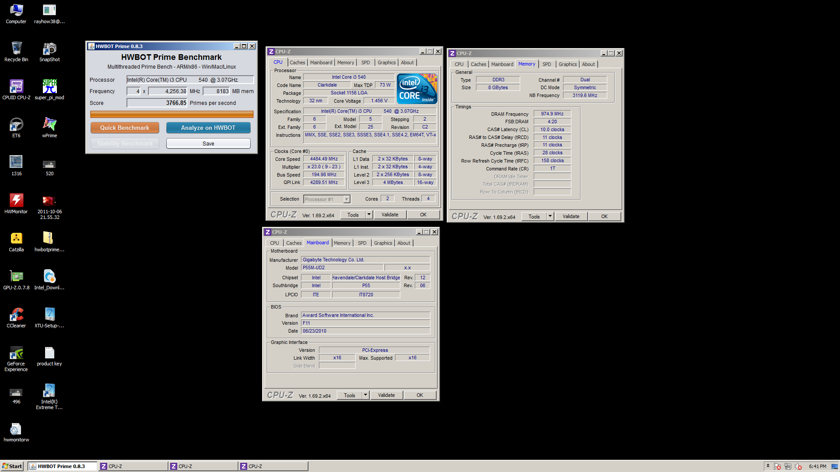This screenshot has width=840, height=472.
Task: Open the Processor #1 selection dropdown
Action: [x=346, y=199]
